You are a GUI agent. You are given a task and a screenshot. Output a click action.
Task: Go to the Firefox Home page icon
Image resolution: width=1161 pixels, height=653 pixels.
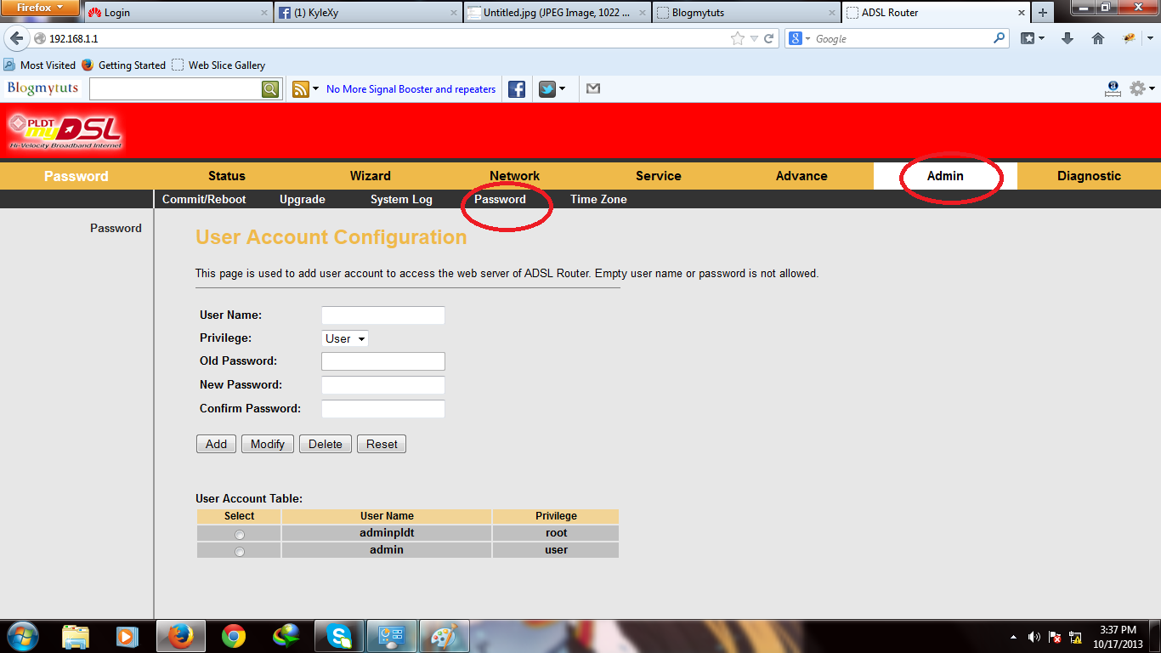tap(1098, 38)
